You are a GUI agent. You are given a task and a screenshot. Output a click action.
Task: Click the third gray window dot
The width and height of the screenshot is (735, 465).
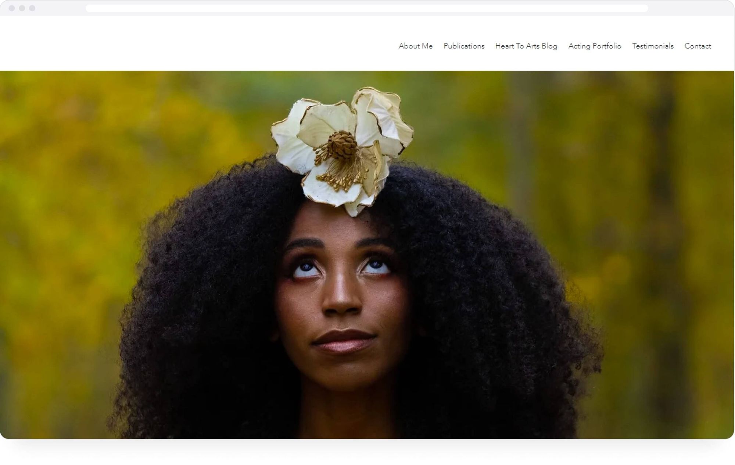(32, 8)
